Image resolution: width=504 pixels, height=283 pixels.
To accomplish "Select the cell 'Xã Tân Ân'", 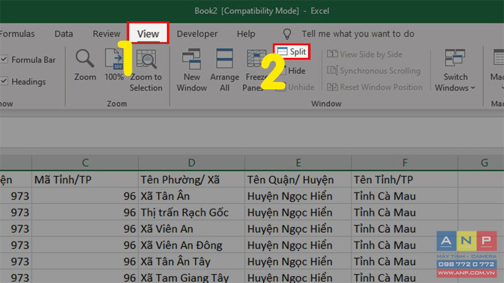I will coord(192,196).
